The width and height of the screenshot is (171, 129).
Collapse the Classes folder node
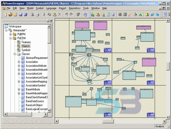coord(15,54)
